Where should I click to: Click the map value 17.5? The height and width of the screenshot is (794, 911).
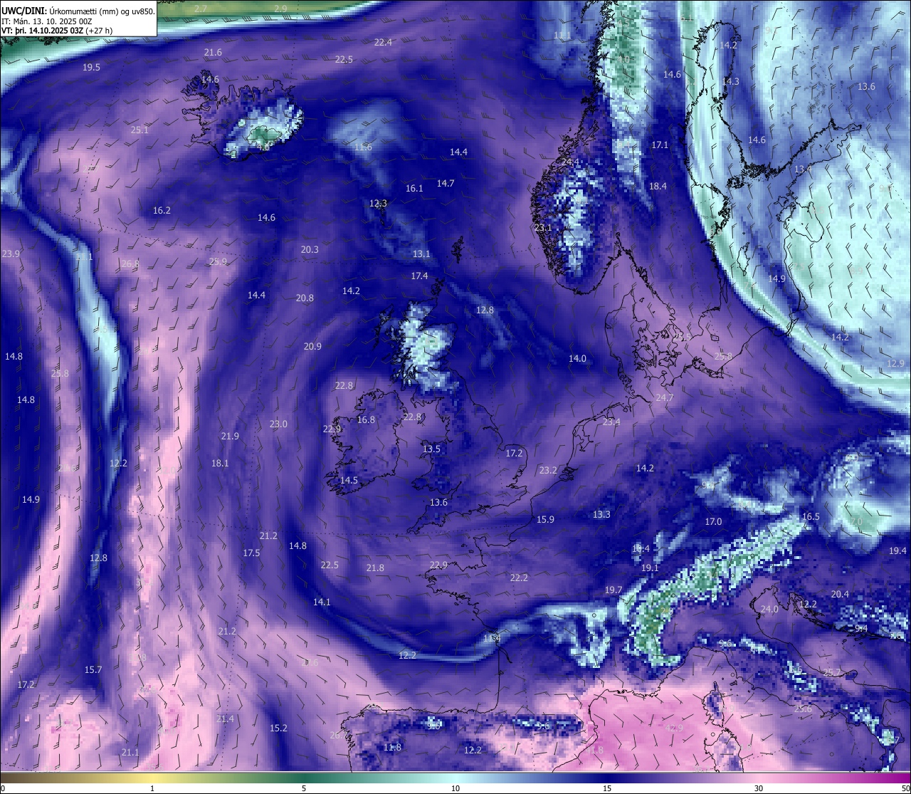(x=251, y=553)
